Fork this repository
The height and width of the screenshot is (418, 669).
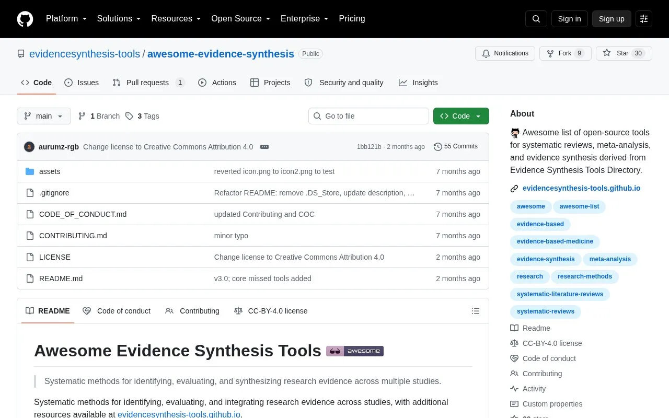click(566, 53)
